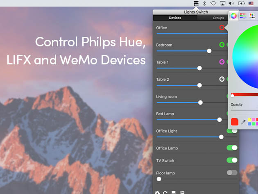This screenshot has width=258, height=194.
Task: Open Lights Switch menu bar icon
Action: click(x=196, y=3)
